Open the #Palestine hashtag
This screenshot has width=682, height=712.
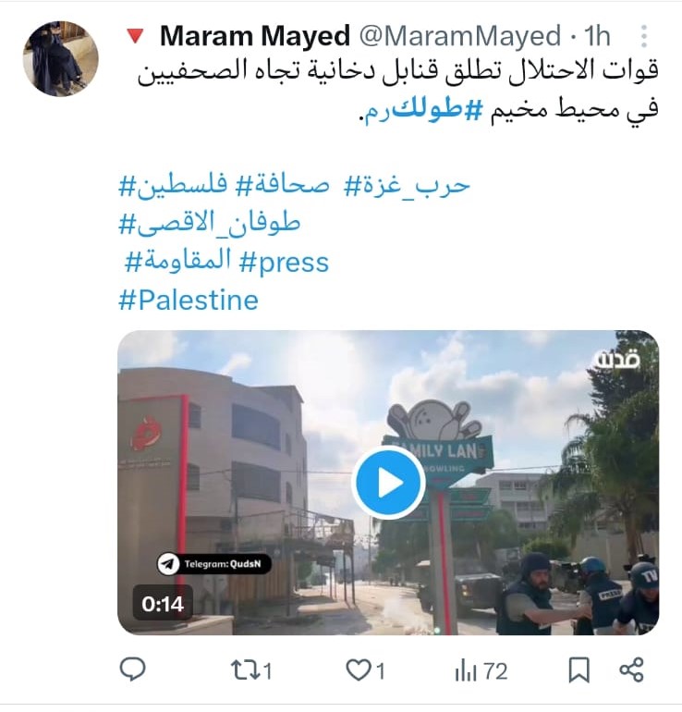pyautogui.click(x=189, y=301)
